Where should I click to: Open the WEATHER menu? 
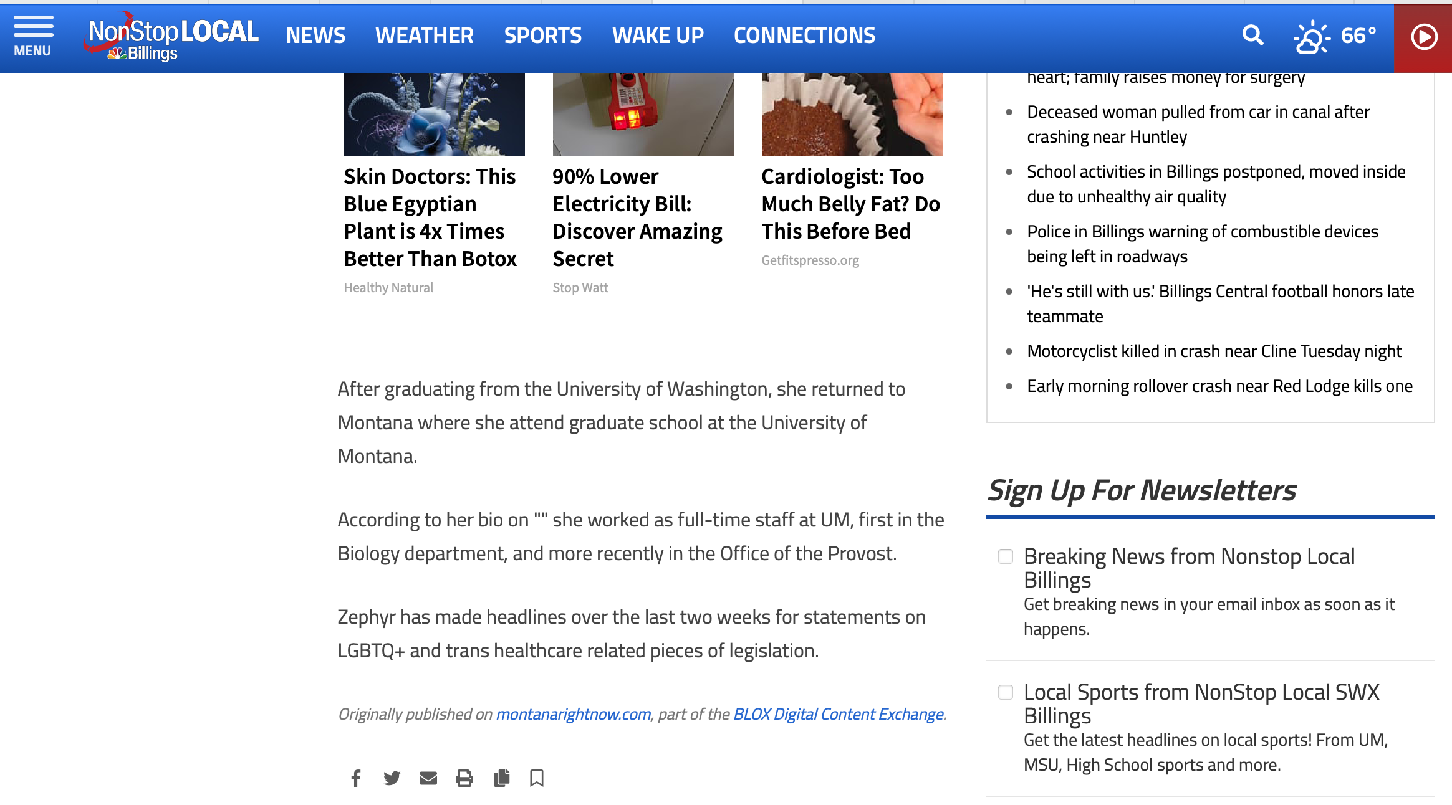(x=424, y=36)
